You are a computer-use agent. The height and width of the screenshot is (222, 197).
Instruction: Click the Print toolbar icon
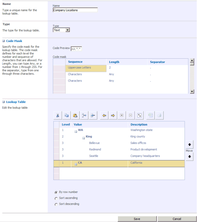159,115
